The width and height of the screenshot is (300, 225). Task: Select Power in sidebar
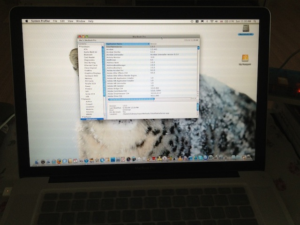coord(88,86)
